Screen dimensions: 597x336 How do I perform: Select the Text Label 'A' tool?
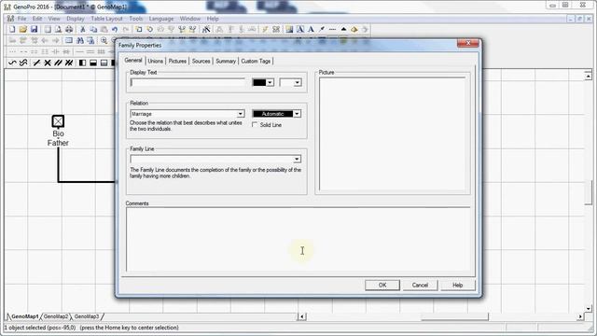tap(311, 29)
